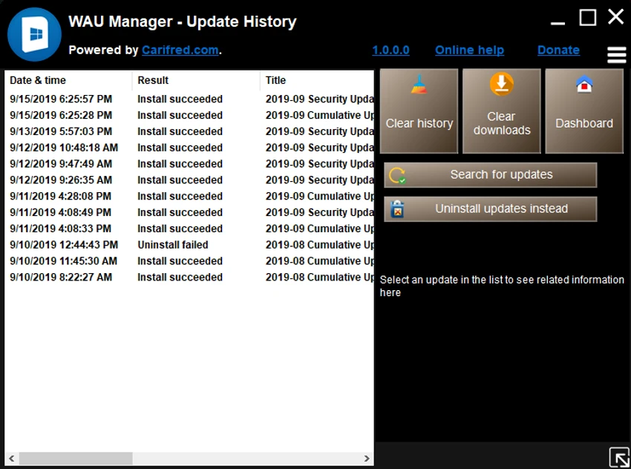Select the row 9/11/2019 4:08:33 PM
631x469 pixels.
click(x=189, y=229)
